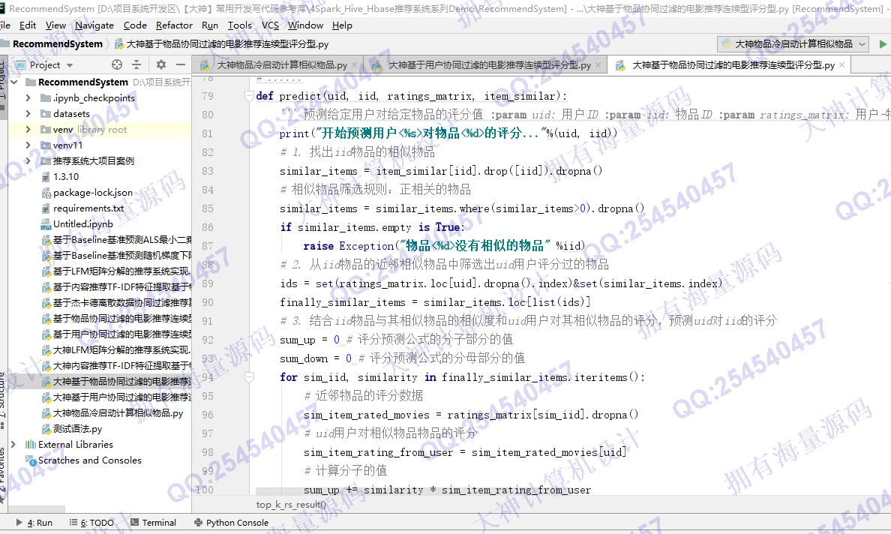Expand the datasets folder

click(x=28, y=113)
